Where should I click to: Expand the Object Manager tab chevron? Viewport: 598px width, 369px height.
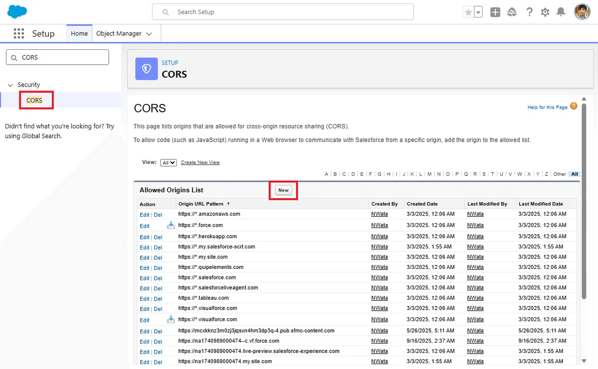tap(149, 34)
